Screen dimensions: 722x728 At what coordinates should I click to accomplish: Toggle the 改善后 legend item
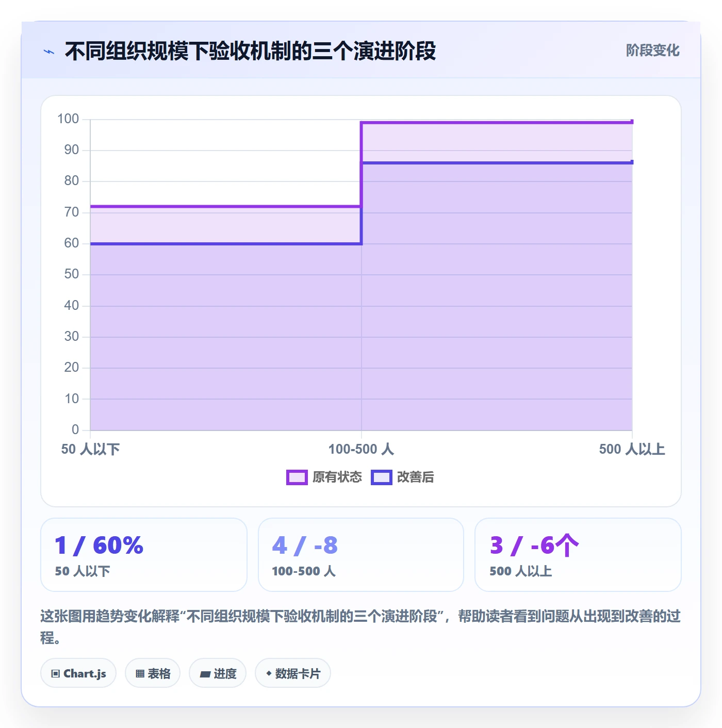click(x=402, y=477)
